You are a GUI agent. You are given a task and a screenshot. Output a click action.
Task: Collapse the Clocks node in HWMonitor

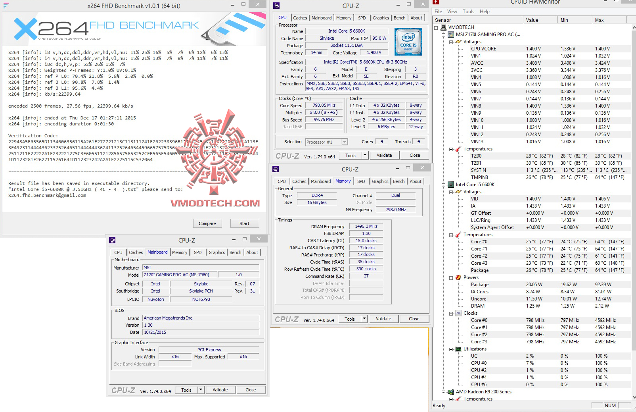pos(451,314)
